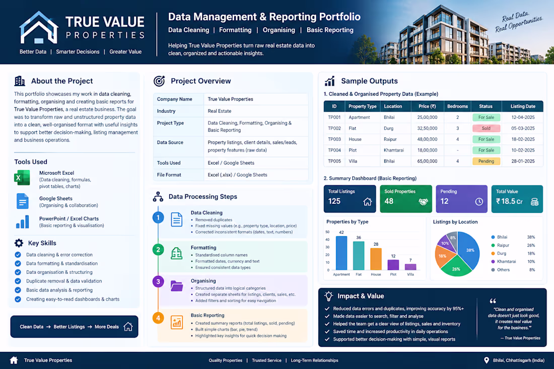Click the hierarchy icon beside Data Processing Steps
The height and width of the screenshot is (369, 554).
158,197
